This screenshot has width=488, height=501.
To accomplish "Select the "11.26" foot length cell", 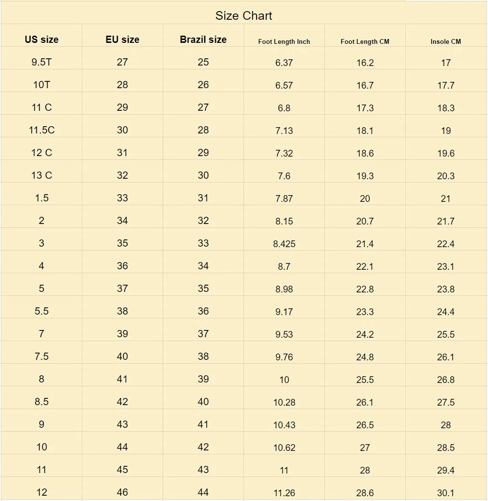I will tap(284, 493).
